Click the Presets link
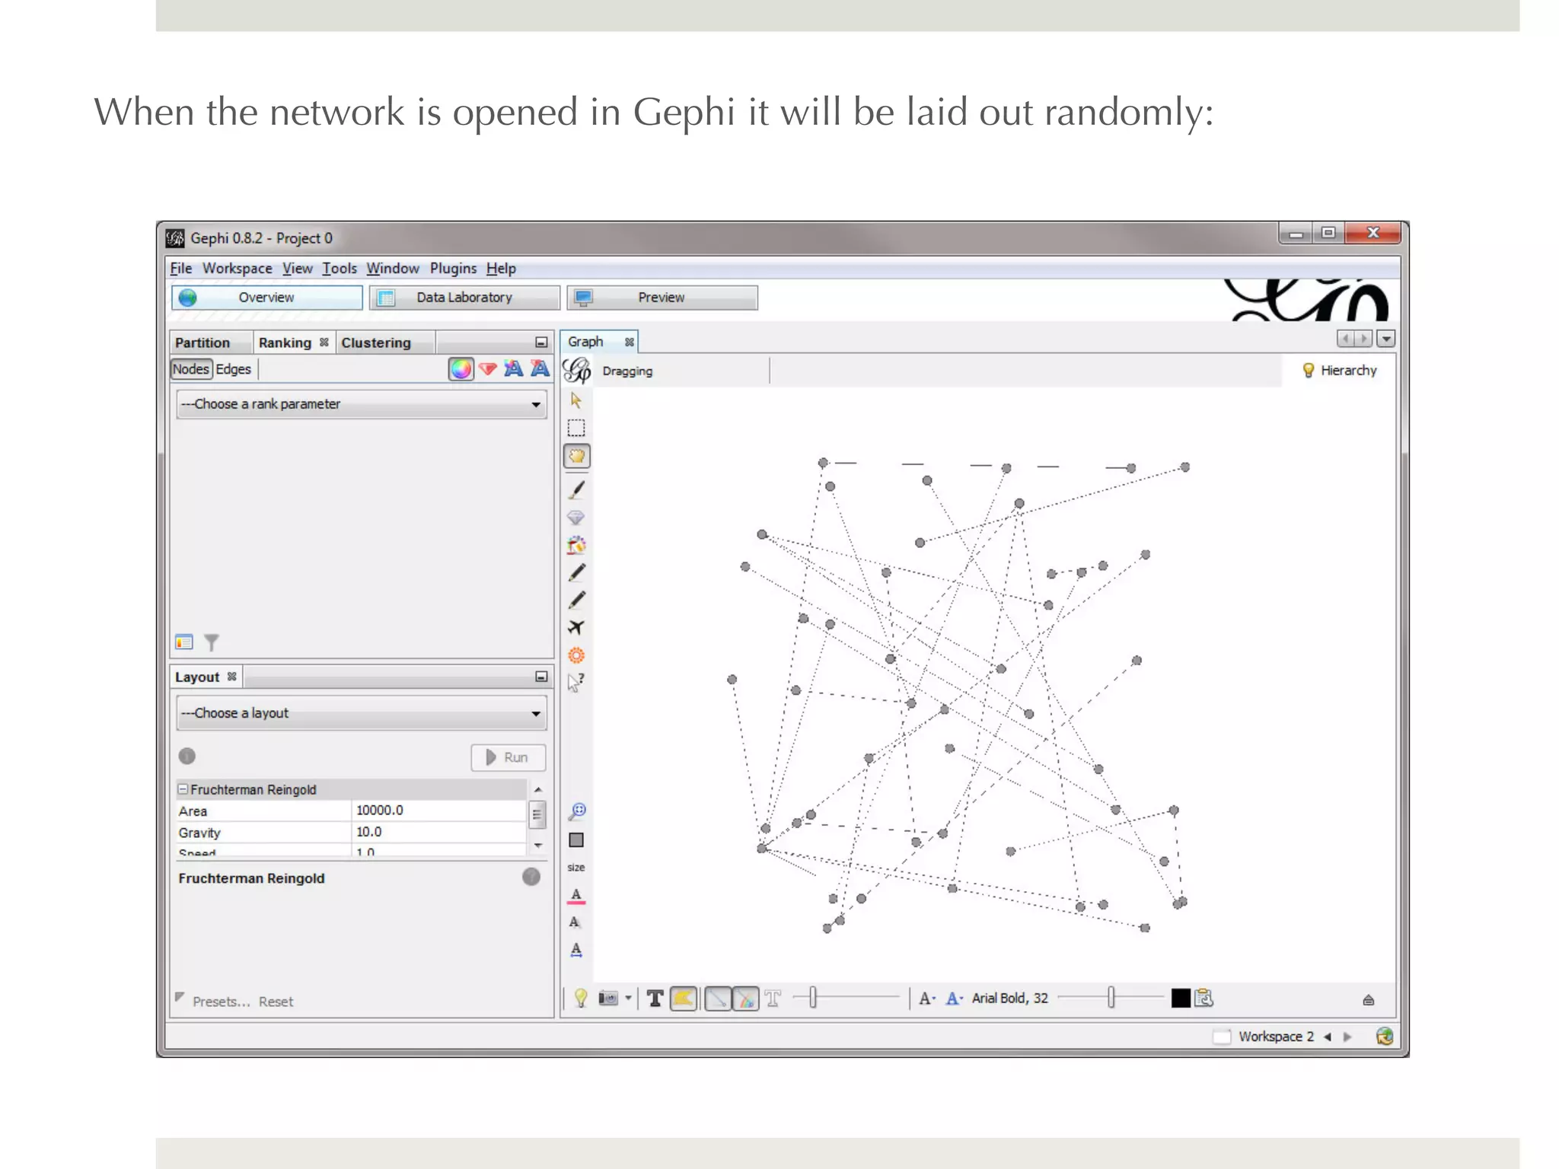 (x=221, y=1002)
